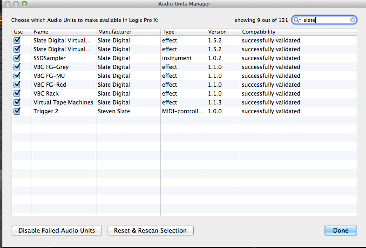The height and width of the screenshot is (248, 366).
Task: Click version 1.0.2 cell
Action: pos(215,58)
